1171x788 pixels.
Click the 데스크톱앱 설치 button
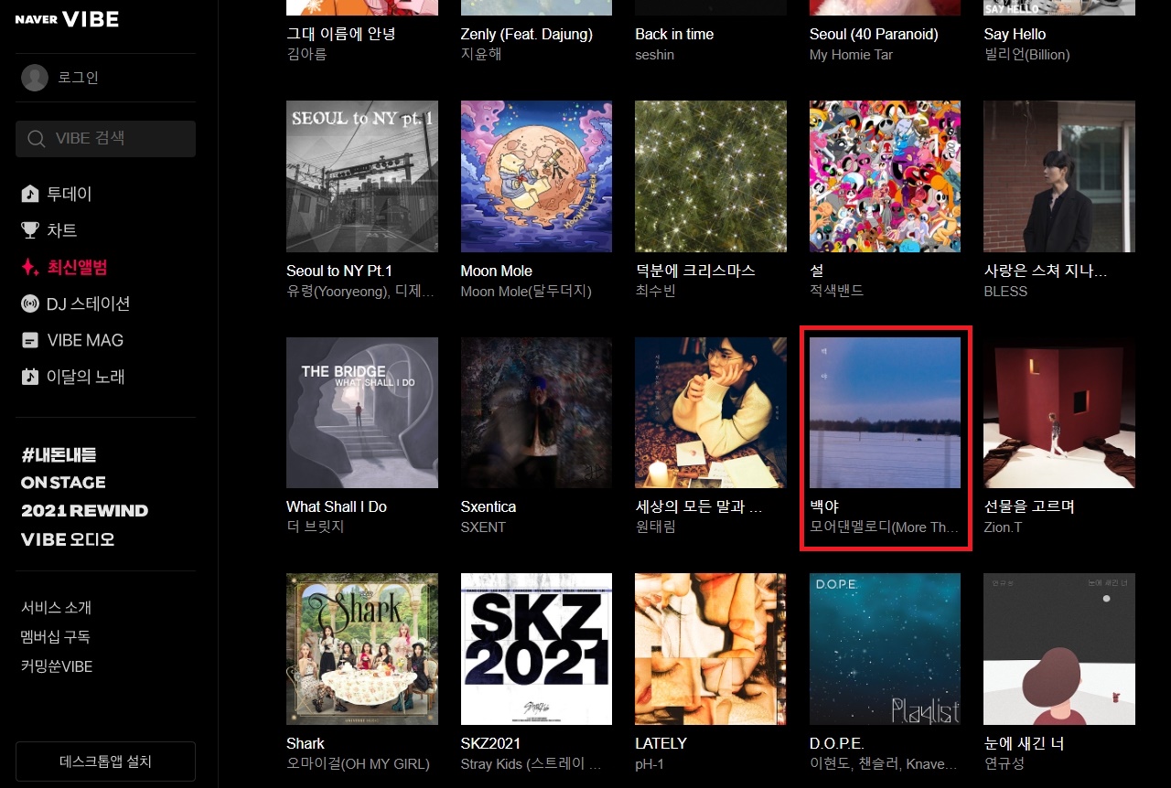105,761
